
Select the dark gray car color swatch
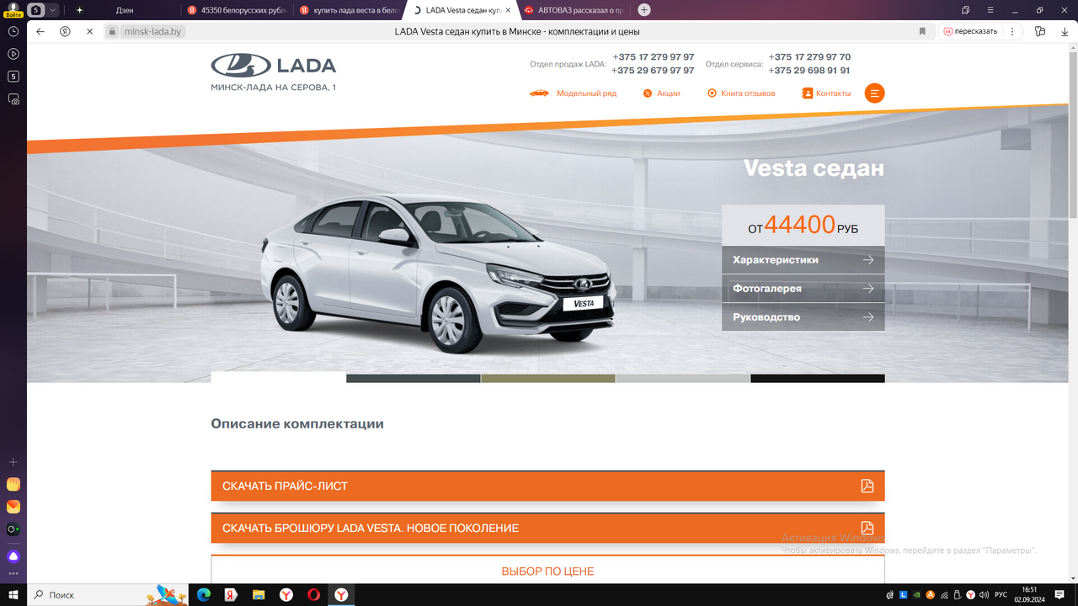click(x=414, y=378)
